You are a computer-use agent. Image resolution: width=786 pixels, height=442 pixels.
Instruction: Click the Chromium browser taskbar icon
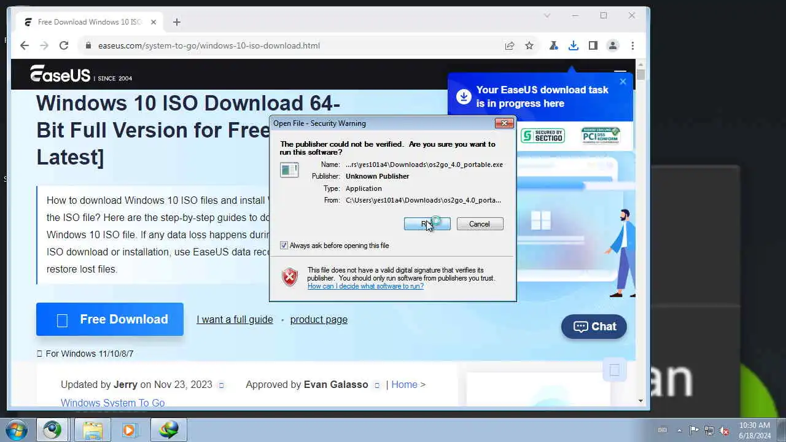coord(52,430)
